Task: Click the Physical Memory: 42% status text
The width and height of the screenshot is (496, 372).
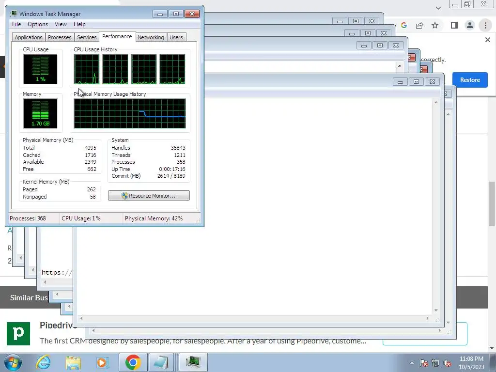Action: (x=154, y=218)
